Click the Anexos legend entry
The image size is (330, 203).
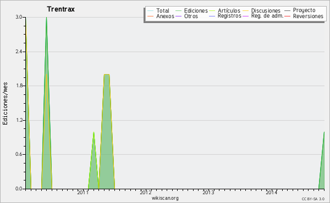[x=161, y=16]
